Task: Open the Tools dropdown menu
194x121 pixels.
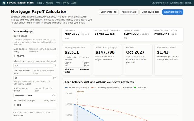Action: 40,3
